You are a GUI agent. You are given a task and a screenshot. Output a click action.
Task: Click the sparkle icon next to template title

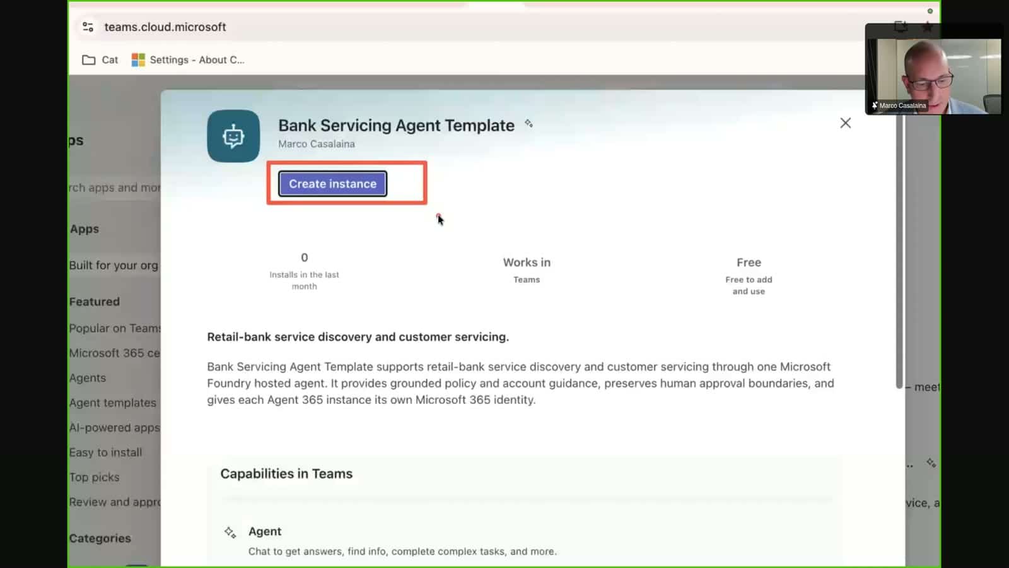528,124
